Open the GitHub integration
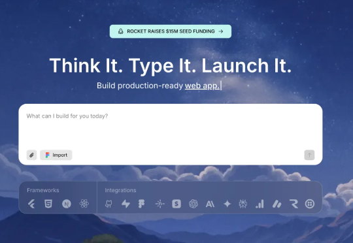 (109, 204)
